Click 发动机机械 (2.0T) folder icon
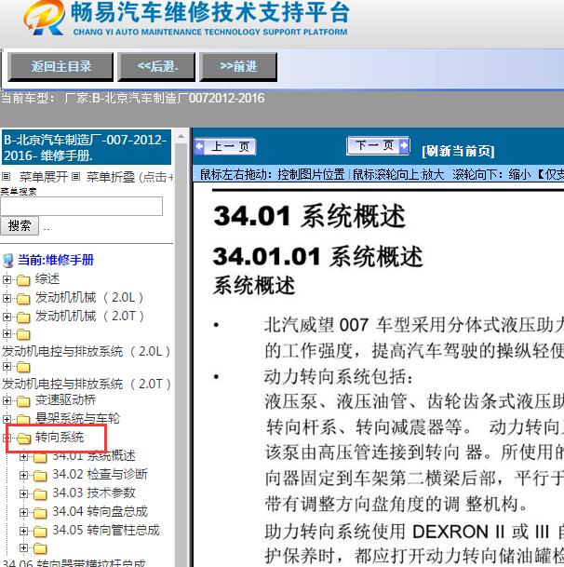Viewport: 564px width, 567px height. (23, 317)
